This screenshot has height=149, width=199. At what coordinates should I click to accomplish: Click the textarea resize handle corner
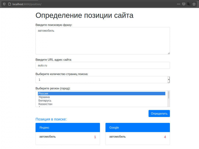click(x=169, y=53)
